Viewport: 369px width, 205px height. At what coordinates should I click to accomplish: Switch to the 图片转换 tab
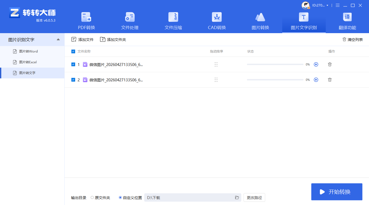click(x=260, y=22)
